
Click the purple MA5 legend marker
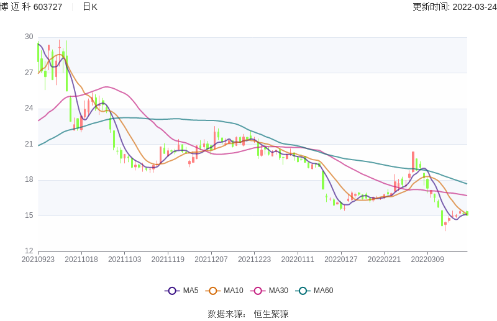tap(172, 291)
